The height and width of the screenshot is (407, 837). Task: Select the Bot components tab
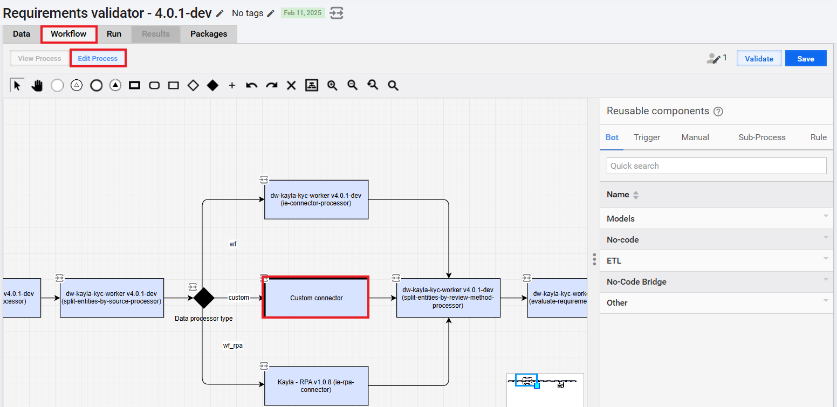pyautogui.click(x=612, y=137)
